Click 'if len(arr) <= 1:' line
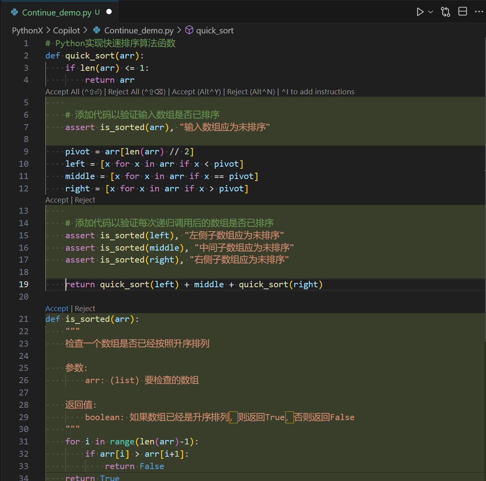The image size is (486, 481). tap(107, 68)
